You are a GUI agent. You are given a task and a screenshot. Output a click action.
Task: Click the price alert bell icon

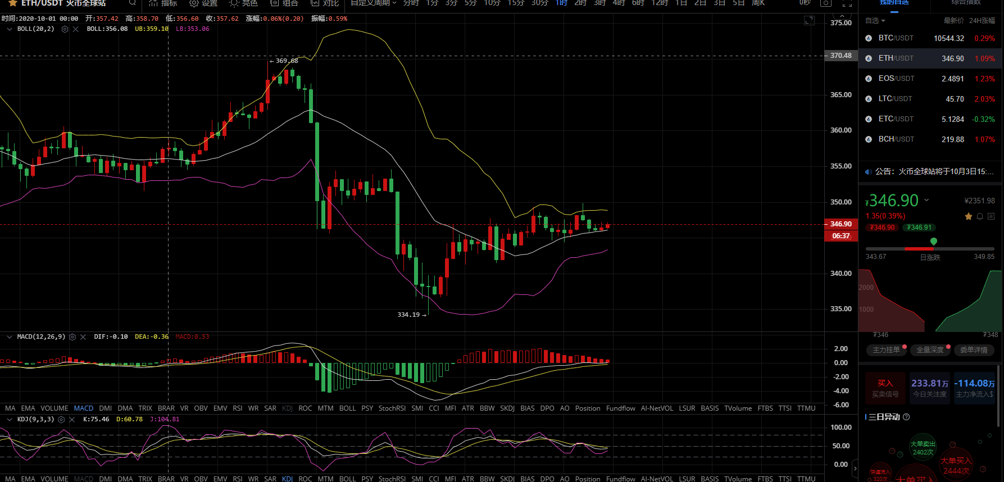980,216
